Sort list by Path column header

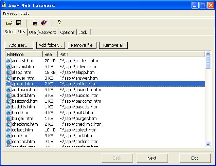[131, 54]
